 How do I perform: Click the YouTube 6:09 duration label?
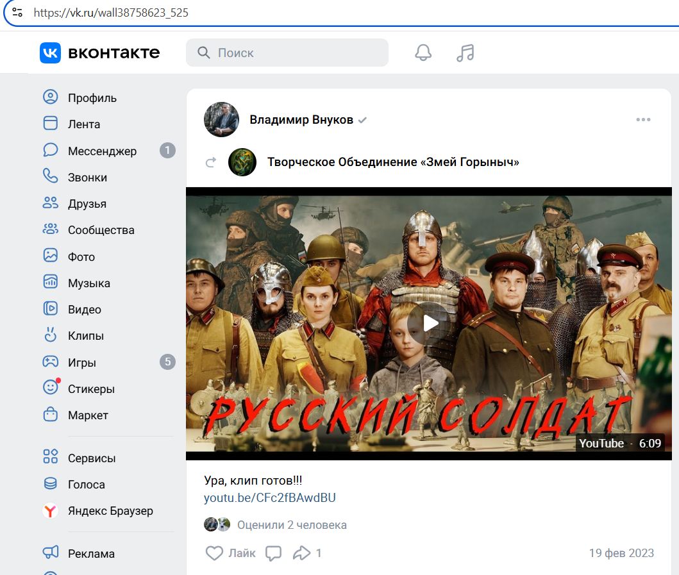coord(619,444)
